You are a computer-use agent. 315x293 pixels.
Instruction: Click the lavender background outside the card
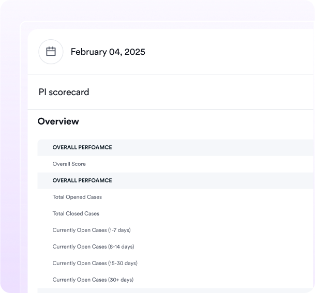point(9,155)
